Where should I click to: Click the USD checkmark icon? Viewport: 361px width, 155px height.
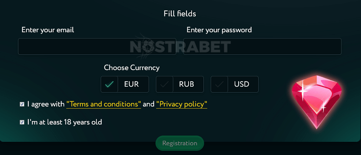pyautogui.click(x=220, y=84)
